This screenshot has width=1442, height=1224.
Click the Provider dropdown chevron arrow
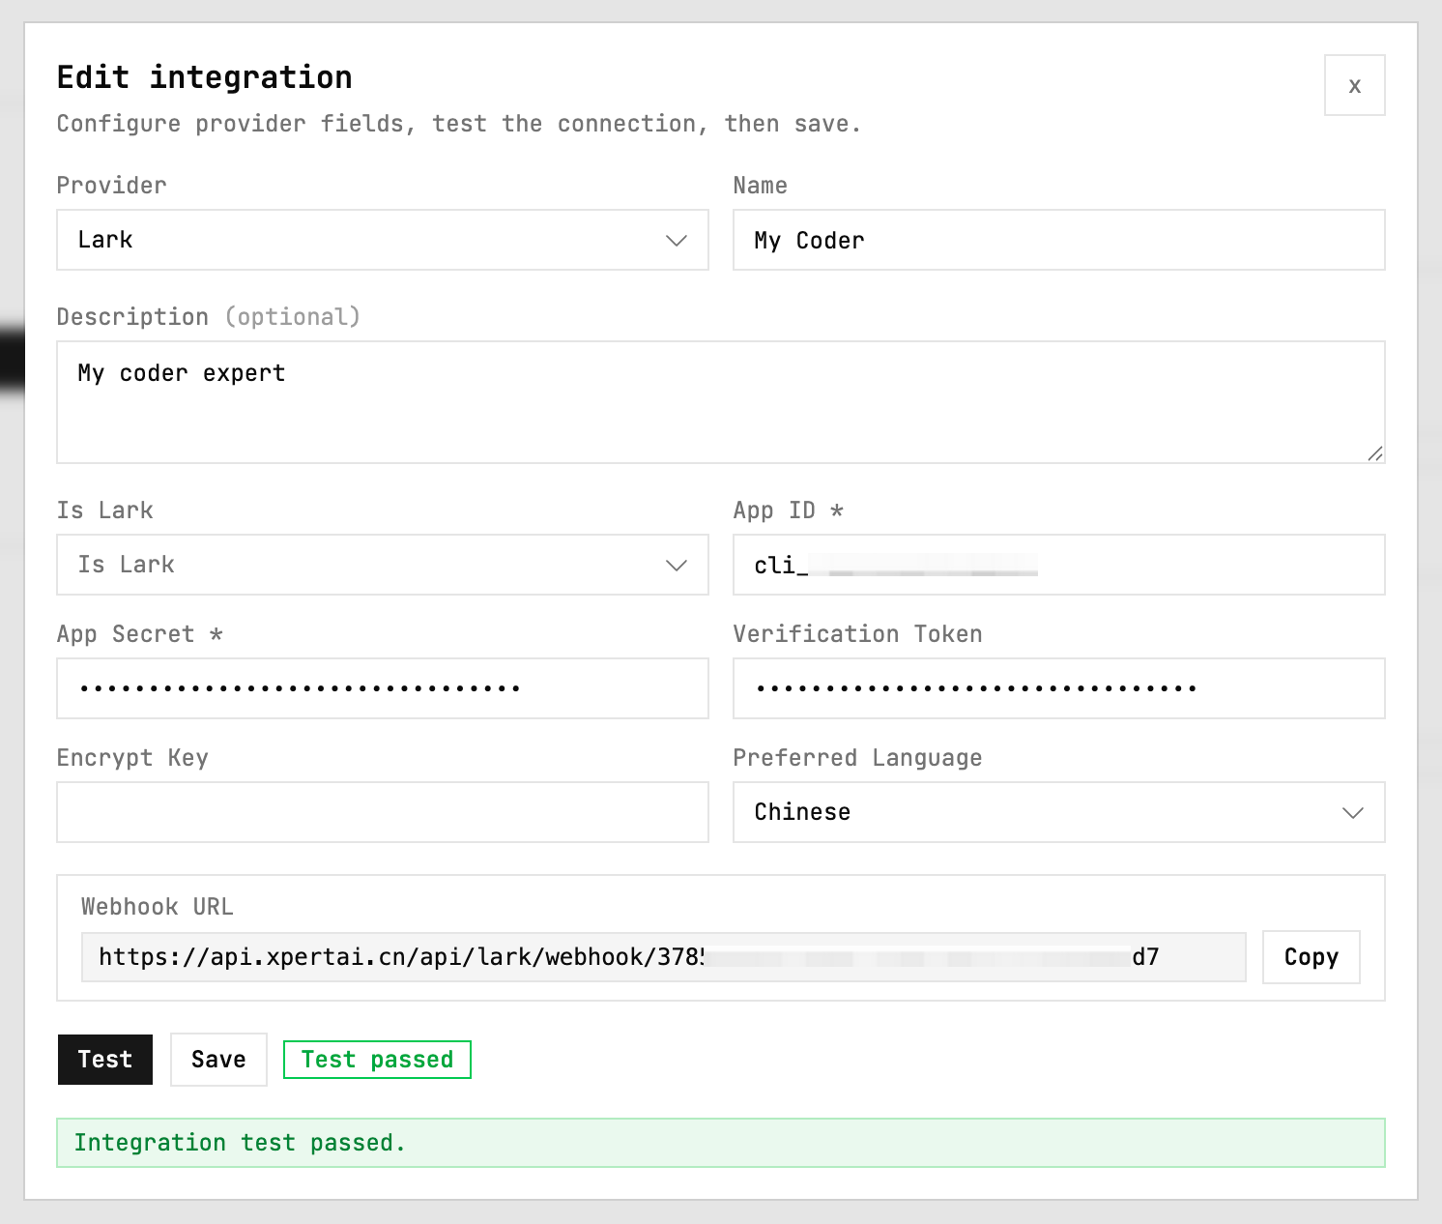[676, 241]
